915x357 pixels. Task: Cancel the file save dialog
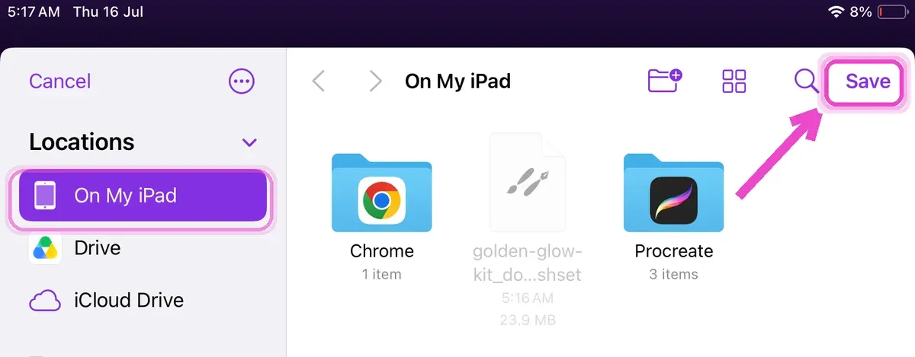(x=59, y=81)
